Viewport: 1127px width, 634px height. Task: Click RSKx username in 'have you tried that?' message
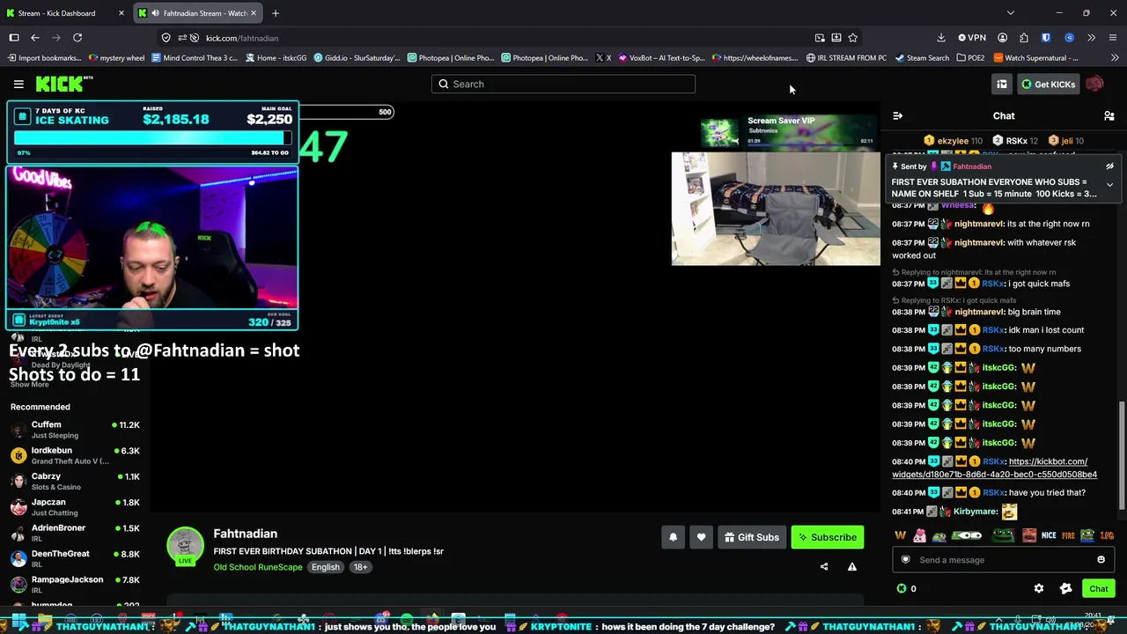coord(993,493)
